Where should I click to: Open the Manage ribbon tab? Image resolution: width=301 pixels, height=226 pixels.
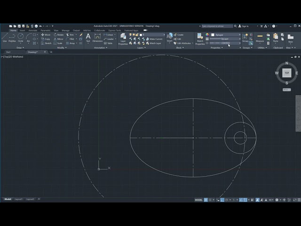(66, 30)
